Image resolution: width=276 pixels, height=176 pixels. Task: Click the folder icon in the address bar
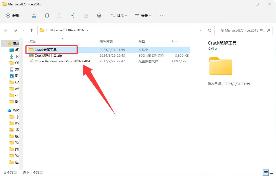[42, 30]
